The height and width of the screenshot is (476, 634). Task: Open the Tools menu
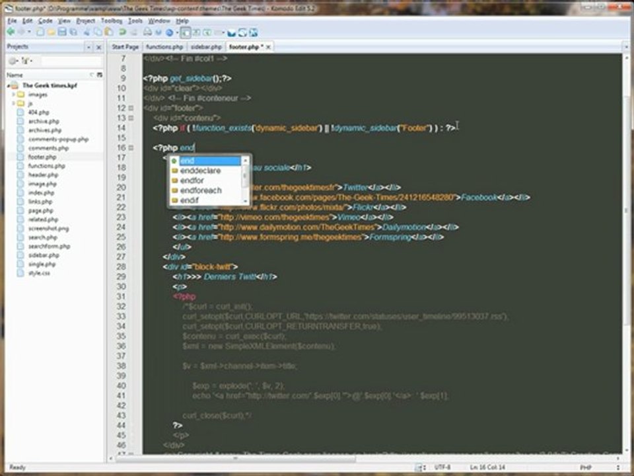(135, 20)
